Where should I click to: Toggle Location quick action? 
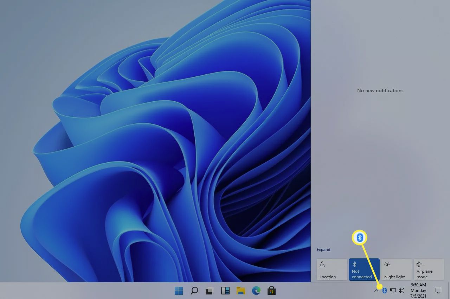click(x=332, y=270)
